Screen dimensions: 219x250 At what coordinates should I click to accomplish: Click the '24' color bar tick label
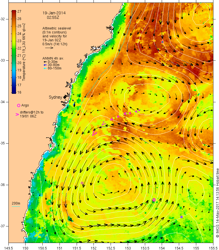(19, 33)
